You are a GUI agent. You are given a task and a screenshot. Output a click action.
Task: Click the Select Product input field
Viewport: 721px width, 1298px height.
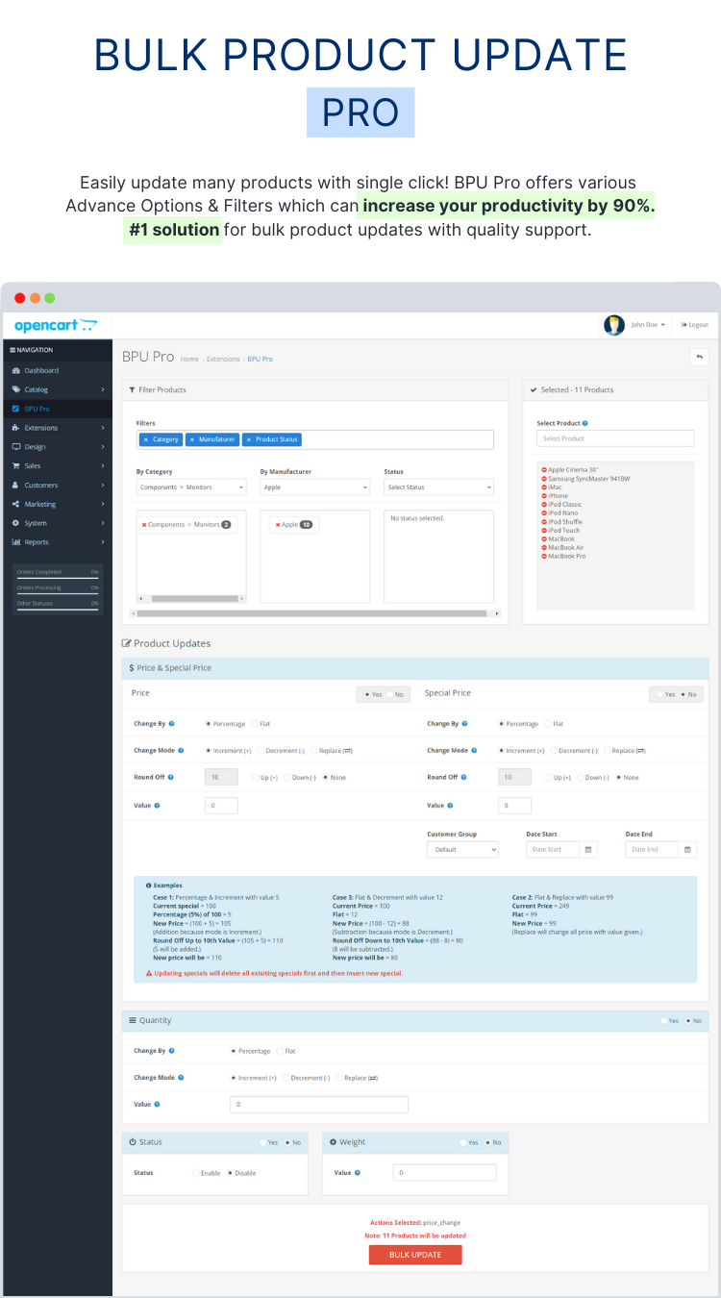(615, 438)
